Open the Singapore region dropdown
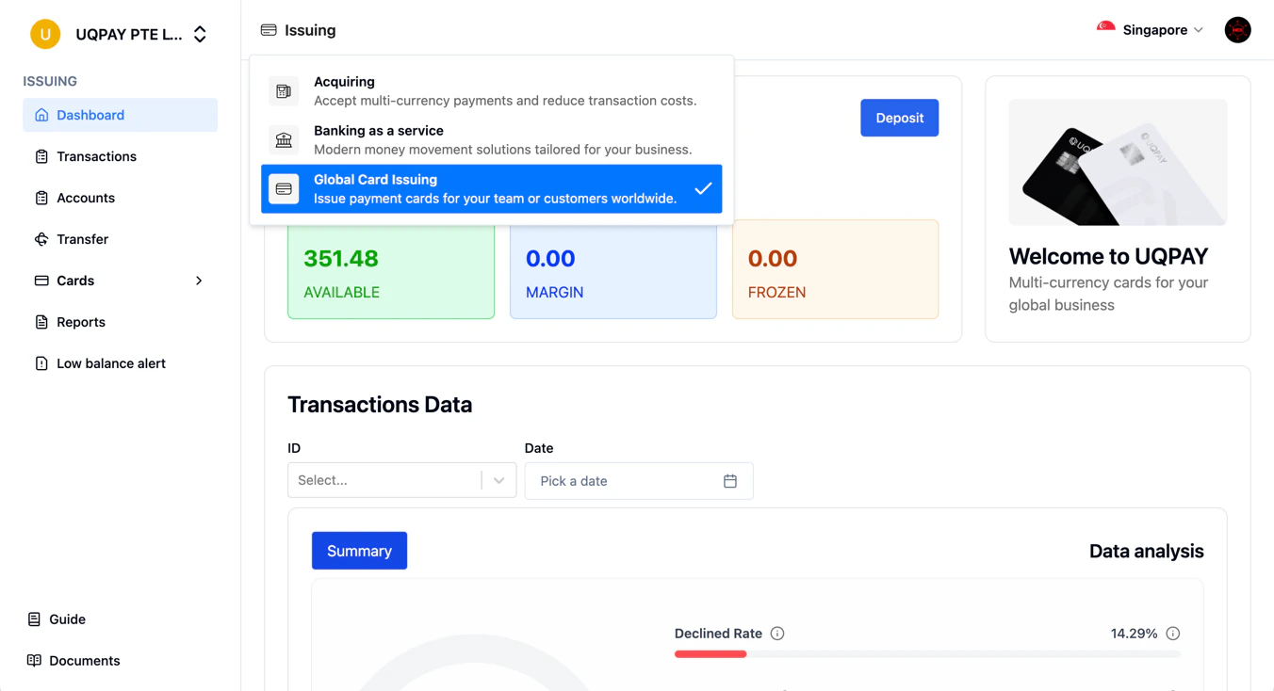Screen dimensions: 1274x691 click(x=1150, y=29)
